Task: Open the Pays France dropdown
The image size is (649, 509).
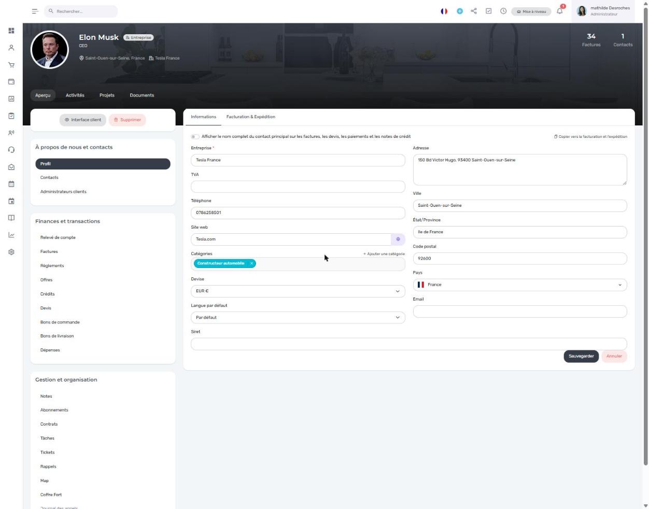Action: click(520, 285)
